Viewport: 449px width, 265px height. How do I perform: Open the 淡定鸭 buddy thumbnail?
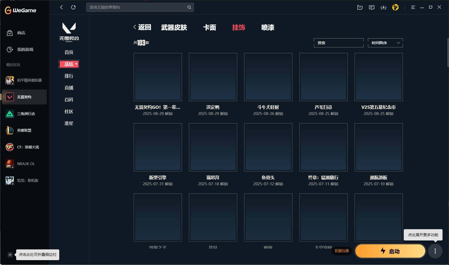coord(213,77)
